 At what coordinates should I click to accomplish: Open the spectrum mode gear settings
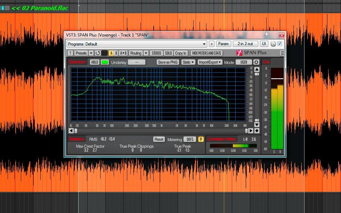[256, 62]
